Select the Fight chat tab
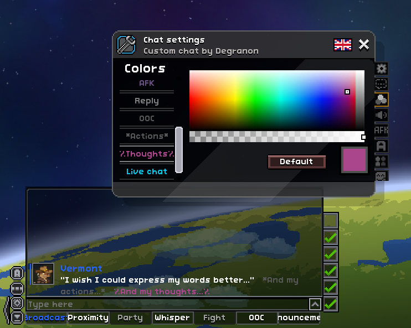Screen dimensions: 411x328 click(x=214, y=318)
